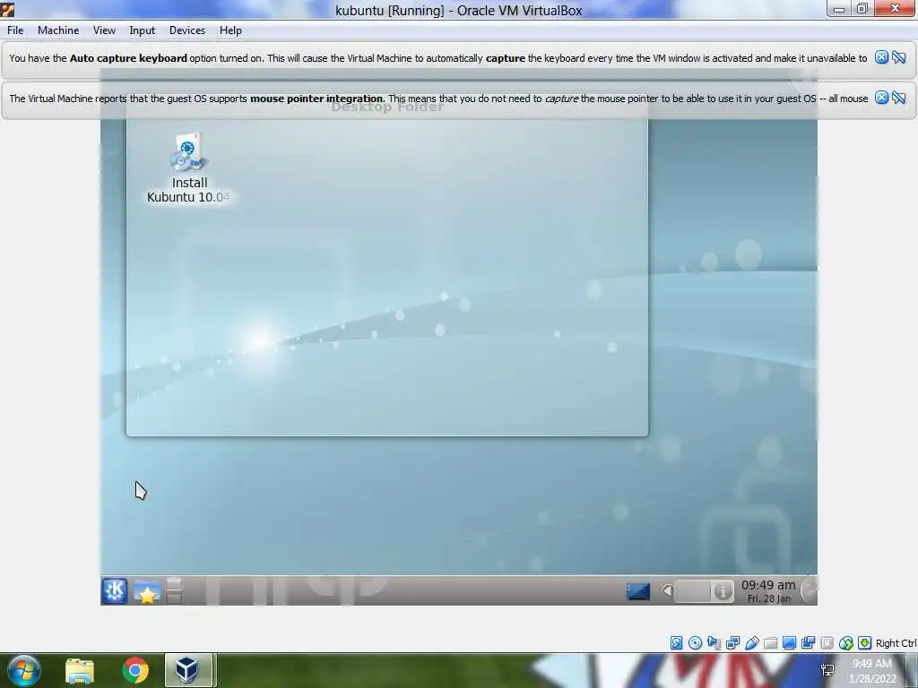Open the Machine menu
The width and height of the screenshot is (918, 688).
coord(58,30)
